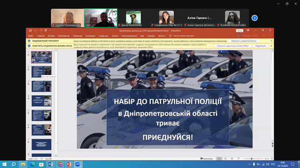Open the Переходы ribbon tab

coord(77,36)
